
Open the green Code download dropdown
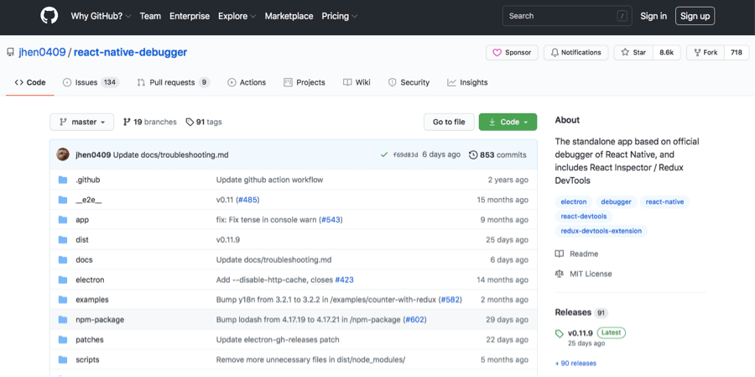[508, 122]
